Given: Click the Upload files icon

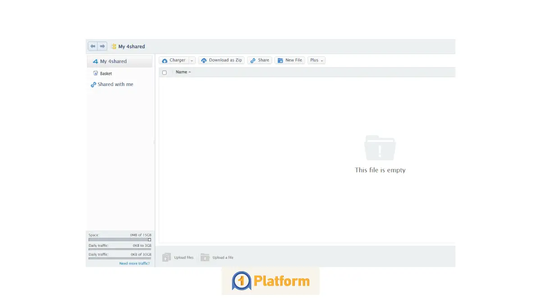Looking at the screenshot, I should 166,258.
